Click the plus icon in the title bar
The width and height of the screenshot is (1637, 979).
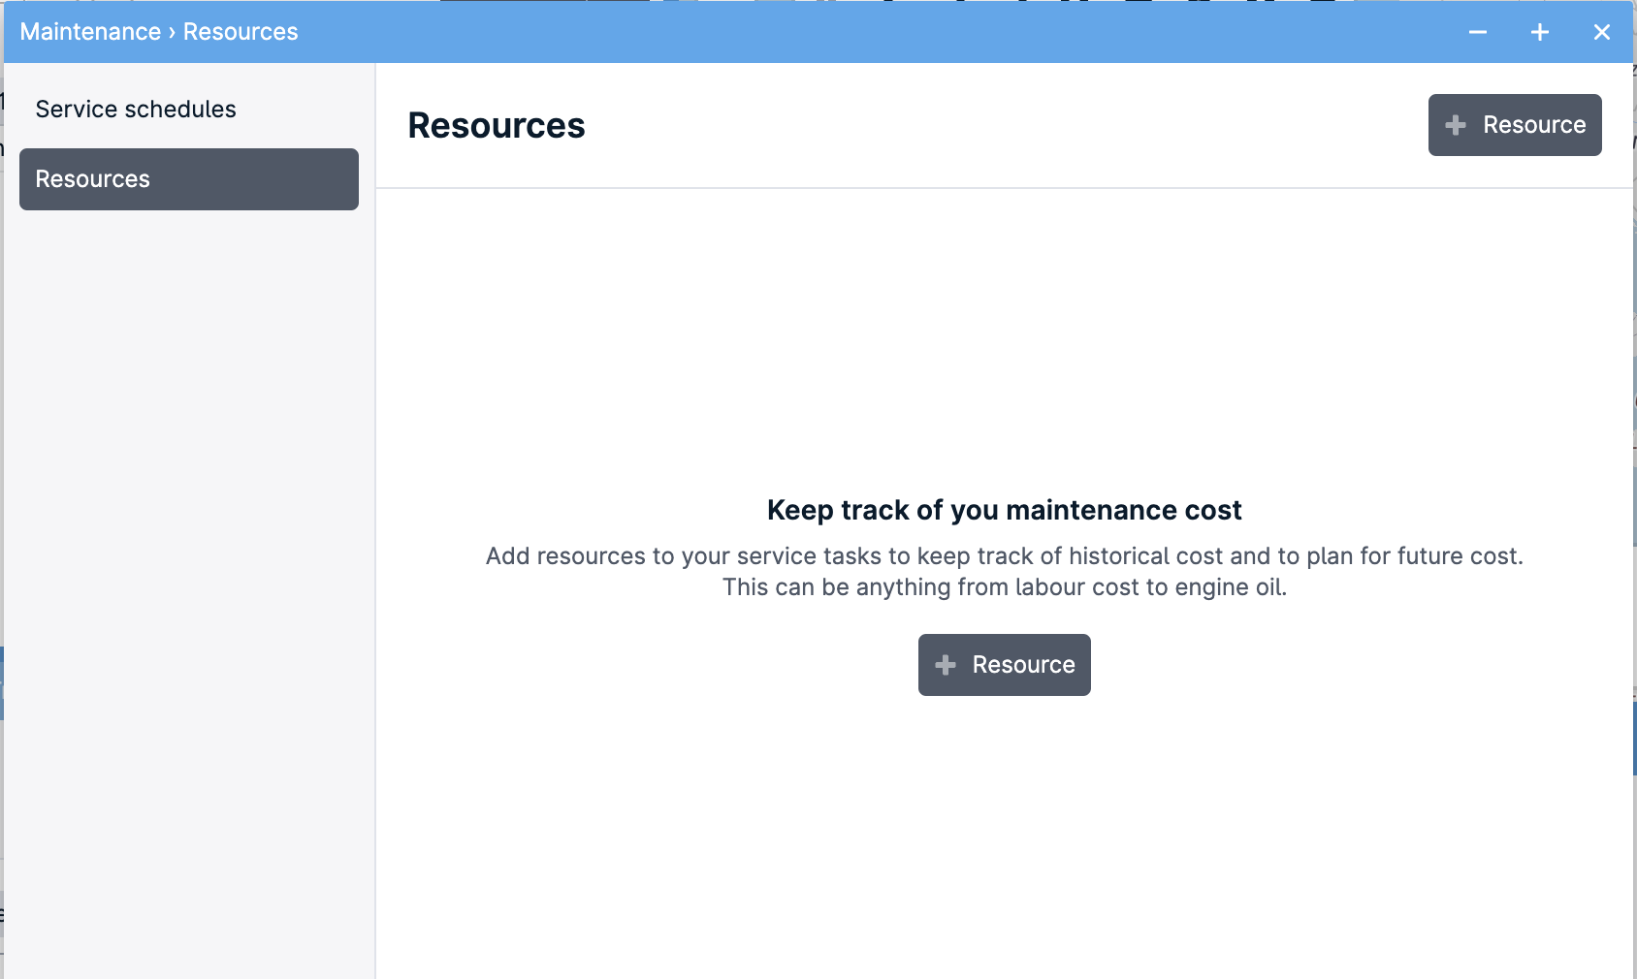coord(1538,31)
